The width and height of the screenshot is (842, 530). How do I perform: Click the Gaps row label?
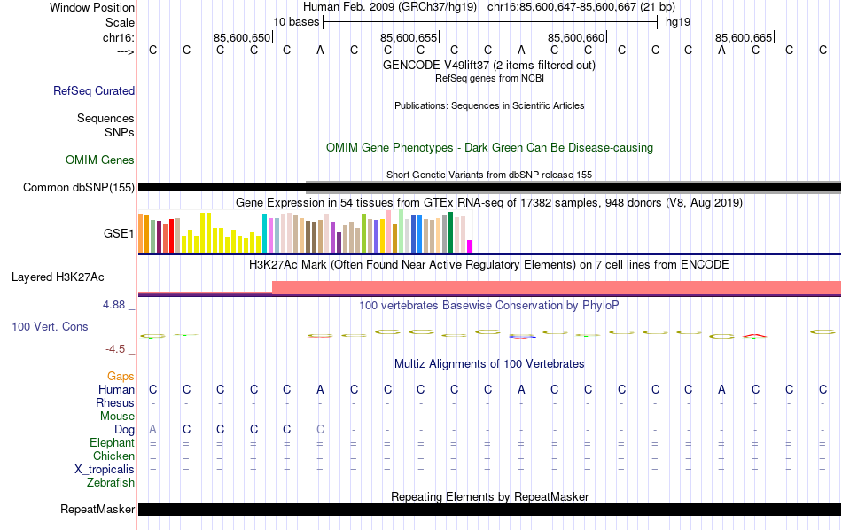pos(121,376)
